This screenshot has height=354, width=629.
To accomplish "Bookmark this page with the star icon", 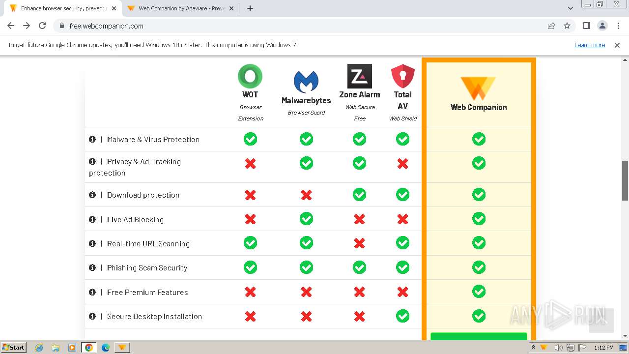I will click(x=567, y=26).
